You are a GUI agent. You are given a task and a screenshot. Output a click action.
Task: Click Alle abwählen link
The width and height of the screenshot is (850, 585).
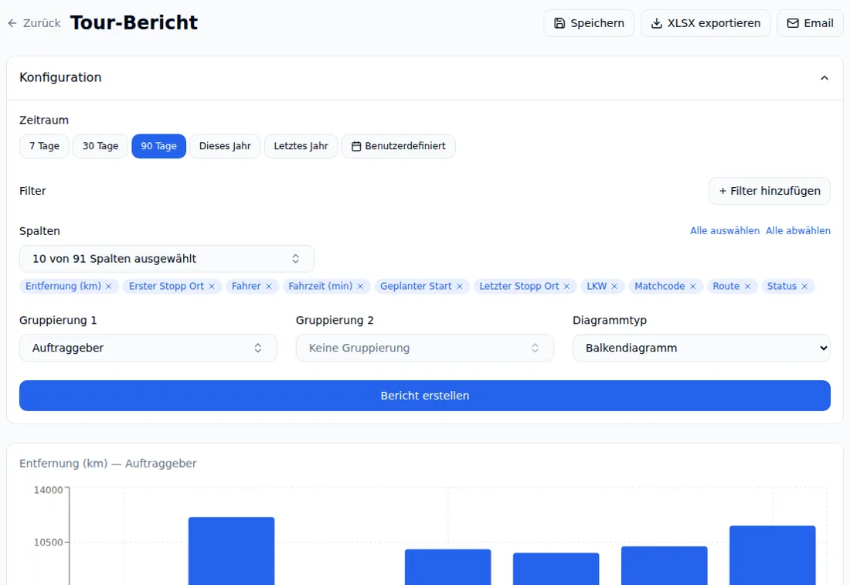pos(797,231)
